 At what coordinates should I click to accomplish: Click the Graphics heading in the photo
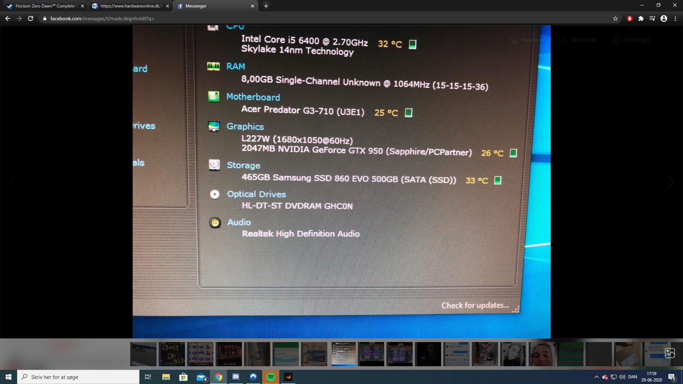pos(245,127)
